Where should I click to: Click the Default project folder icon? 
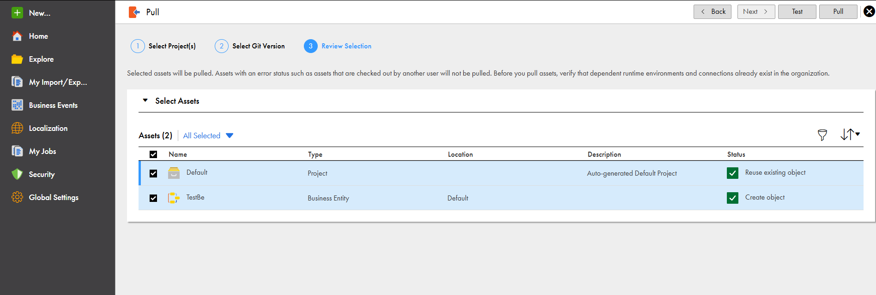tap(174, 173)
